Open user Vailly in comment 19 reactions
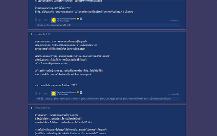The height and width of the screenshot is (136, 217). tap(62, 99)
